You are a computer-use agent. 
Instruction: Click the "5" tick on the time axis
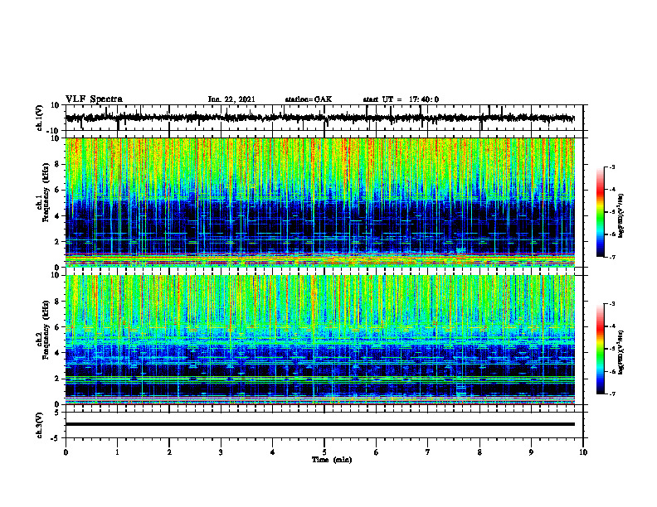324,452
